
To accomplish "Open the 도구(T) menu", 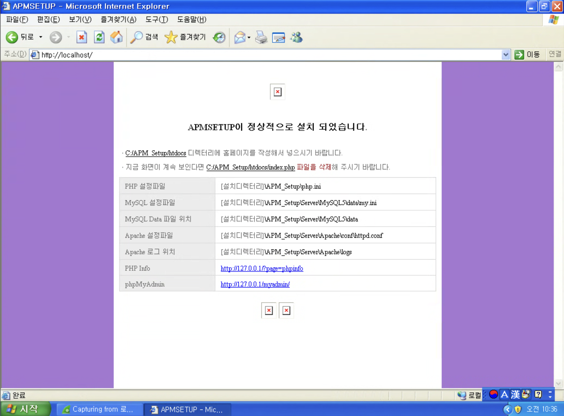I will (x=157, y=20).
